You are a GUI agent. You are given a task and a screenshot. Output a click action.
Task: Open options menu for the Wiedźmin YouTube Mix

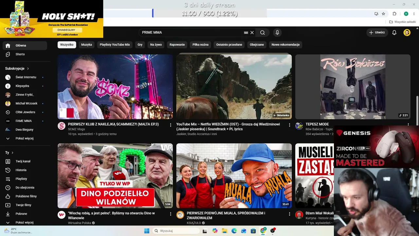(x=289, y=125)
